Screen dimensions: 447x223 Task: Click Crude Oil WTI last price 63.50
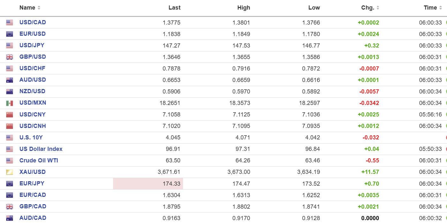[x=173, y=160]
